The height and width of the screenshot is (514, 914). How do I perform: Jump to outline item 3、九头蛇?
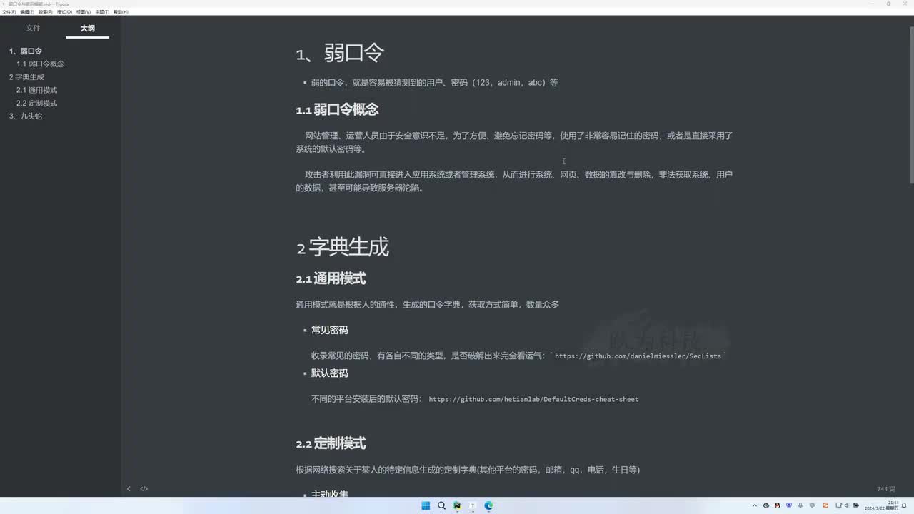26,116
